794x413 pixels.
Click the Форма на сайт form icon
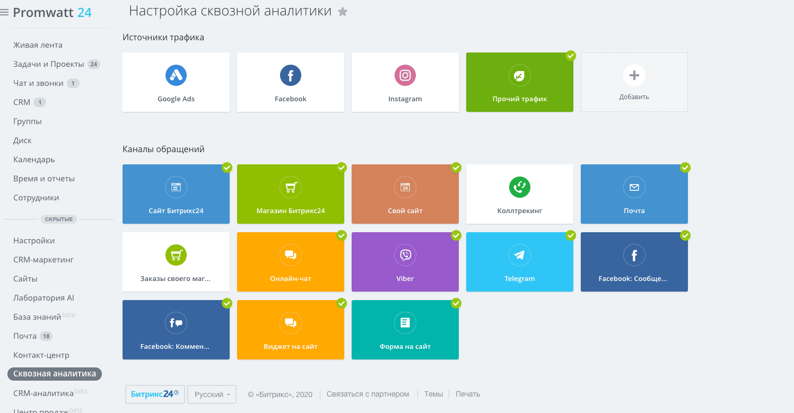pos(405,323)
